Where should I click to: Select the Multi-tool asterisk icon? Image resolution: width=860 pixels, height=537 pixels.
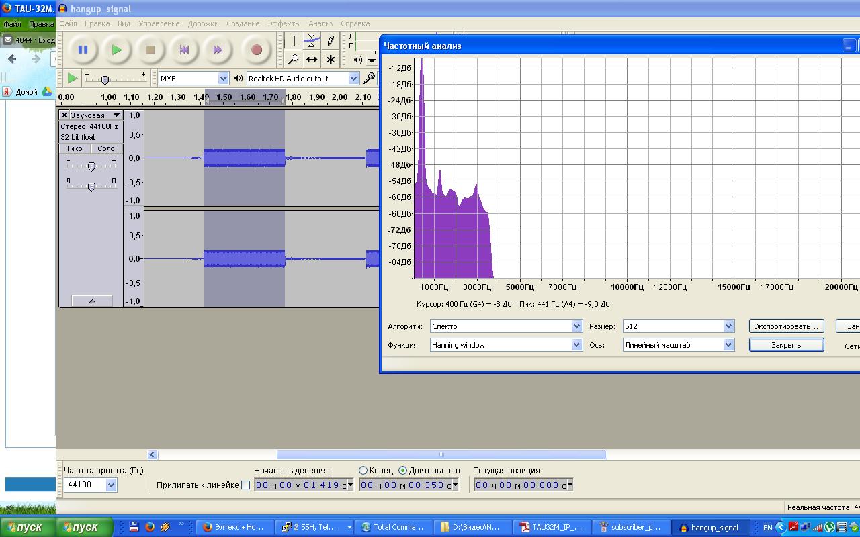click(x=330, y=59)
